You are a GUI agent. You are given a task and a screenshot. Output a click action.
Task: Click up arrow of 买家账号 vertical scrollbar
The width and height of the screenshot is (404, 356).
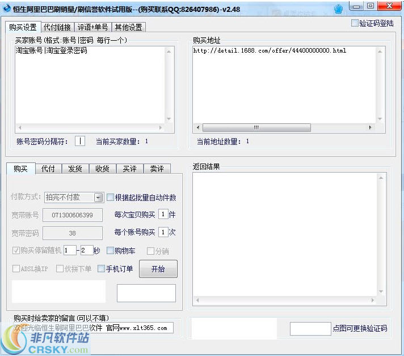(x=169, y=52)
